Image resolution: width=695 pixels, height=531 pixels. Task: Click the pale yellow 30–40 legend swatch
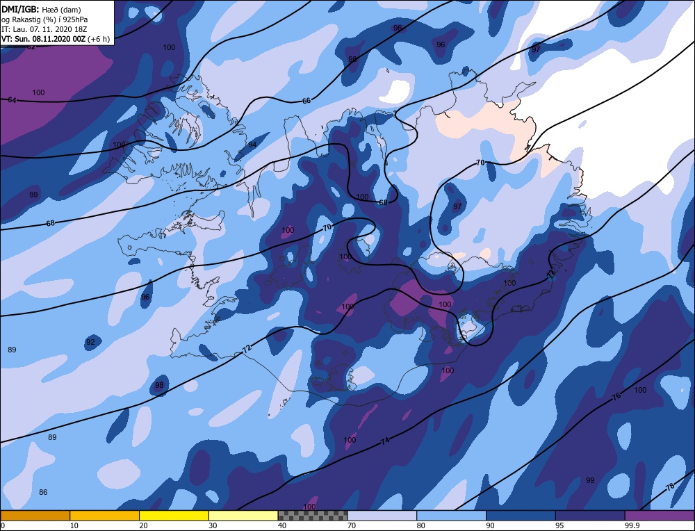click(x=243, y=516)
